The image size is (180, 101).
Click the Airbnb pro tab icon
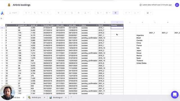tap(29, 97)
